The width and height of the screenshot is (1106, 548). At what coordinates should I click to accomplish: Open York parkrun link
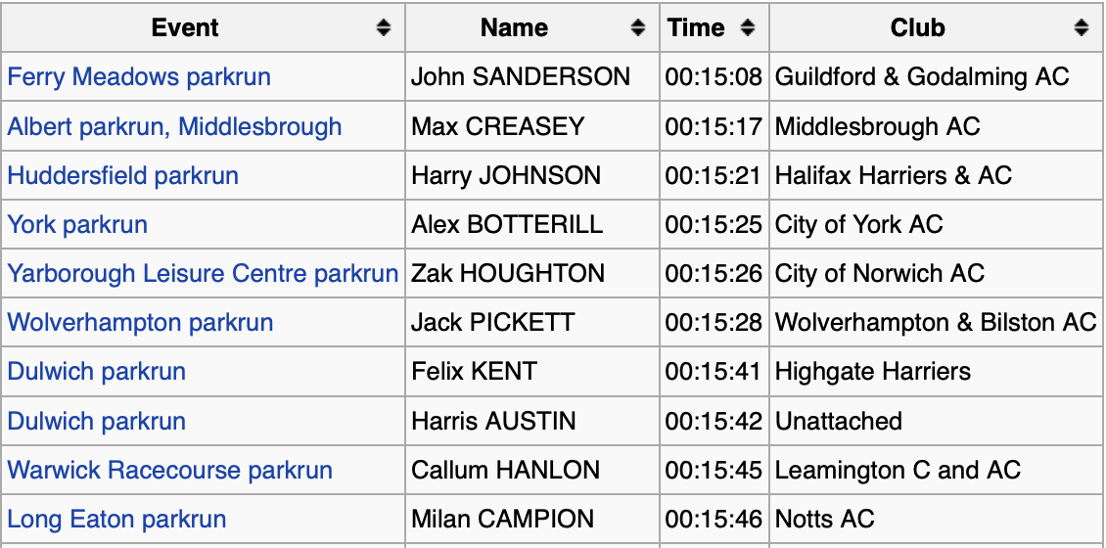(77, 224)
